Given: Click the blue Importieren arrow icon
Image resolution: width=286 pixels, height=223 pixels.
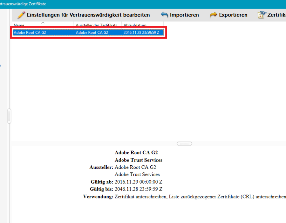Looking at the screenshot, I should point(164,15).
